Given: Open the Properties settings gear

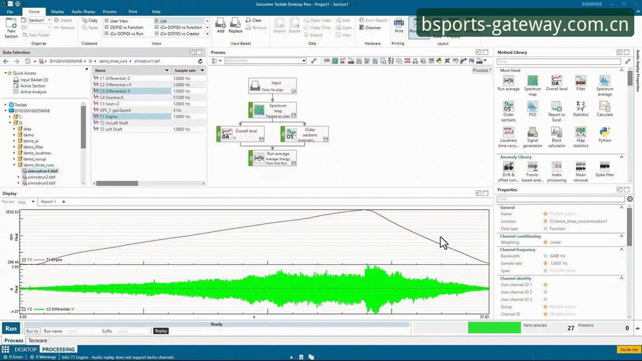Looking at the screenshot, I should (x=630, y=199).
